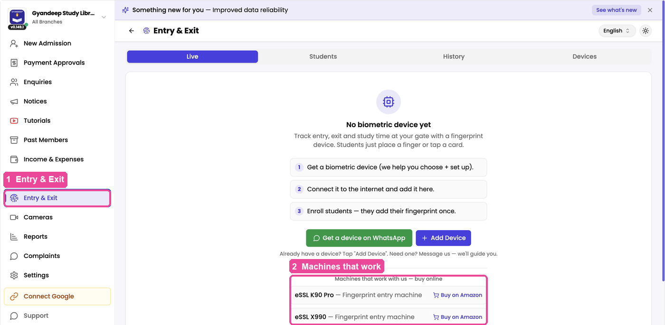The height and width of the screenshot is (325, 665).
Task: Click the Notices megaphone icon
Action: (x=14, y=102)
